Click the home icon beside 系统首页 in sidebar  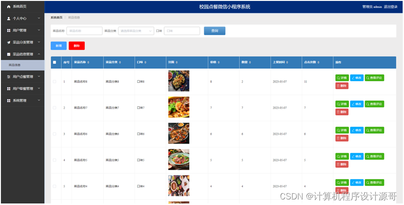(x=9, y=6)
